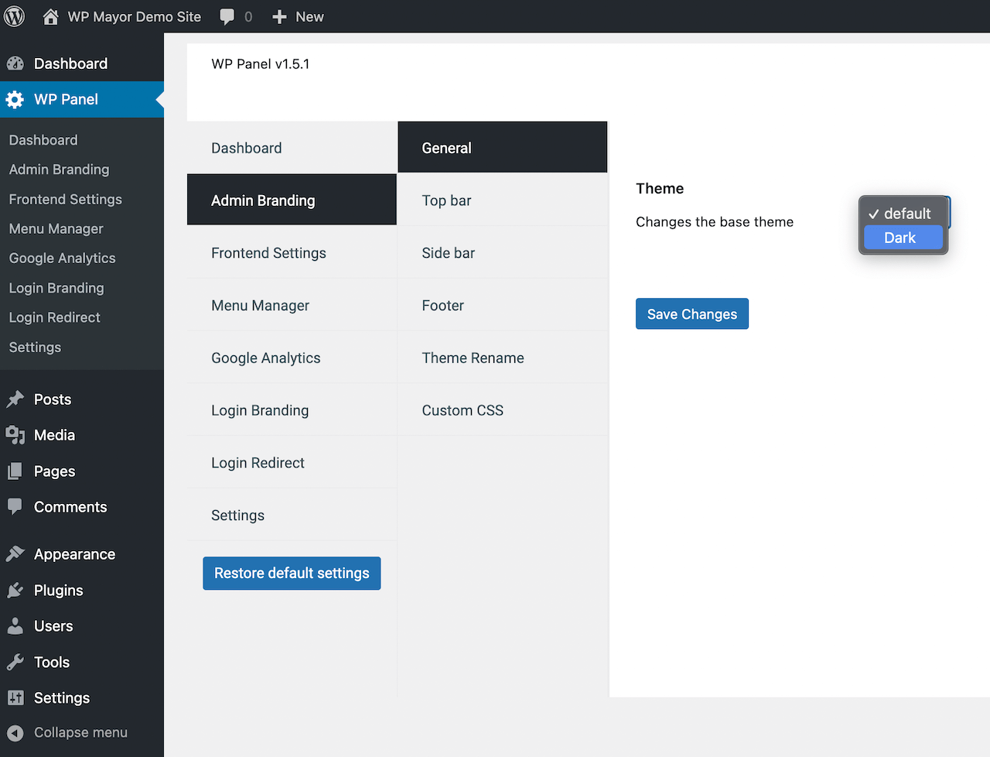Viewport: 990px width, 757px height.
Task: Click Save Changes button
Action: coord(692,313)
